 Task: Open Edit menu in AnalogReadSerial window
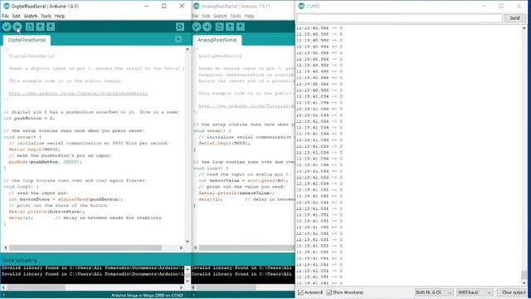coord(206,16)
